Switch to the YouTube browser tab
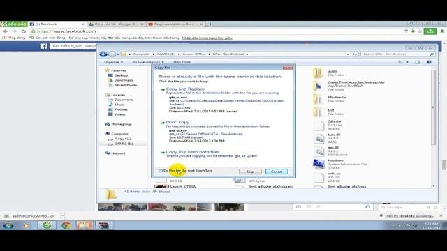 pyautogui.click(x=175, y=24)
